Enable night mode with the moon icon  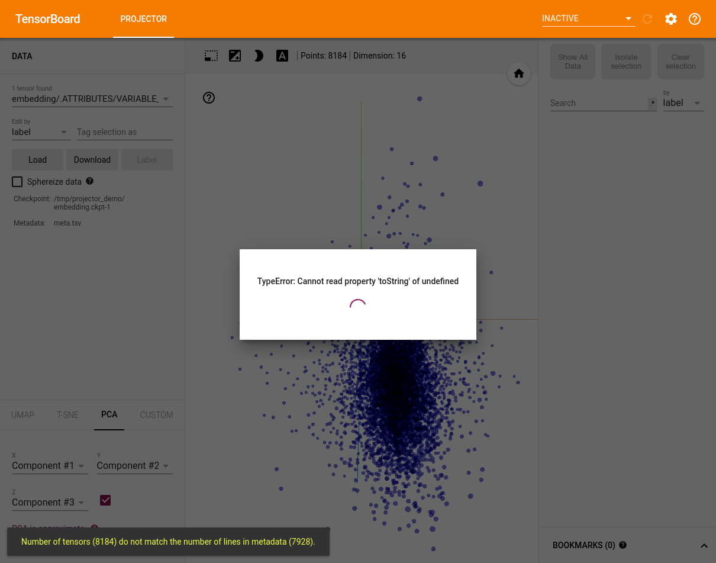(259, 55)
